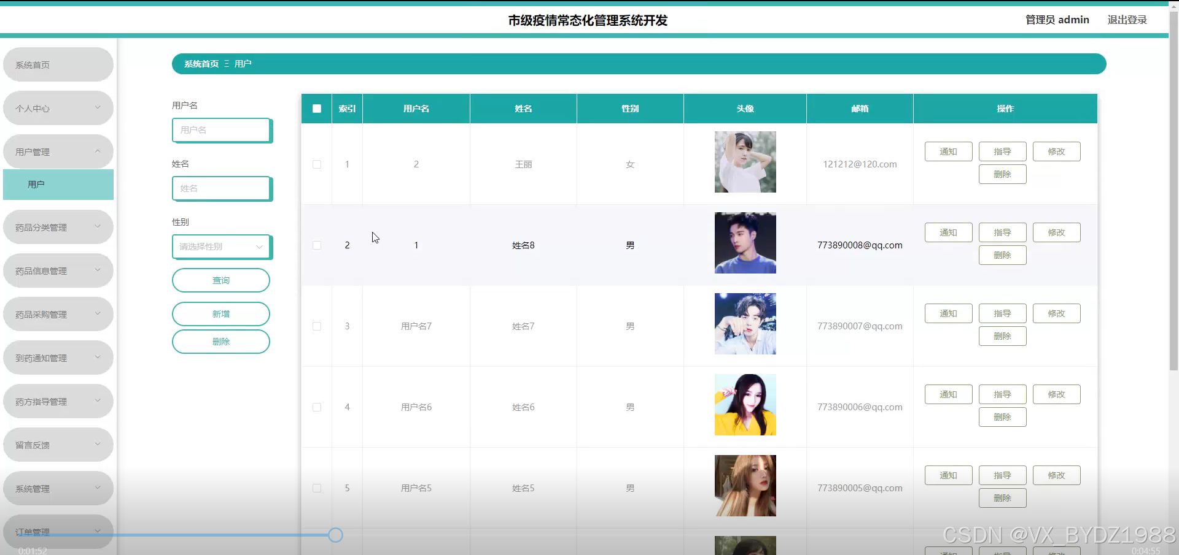The height and width of the screenshot is (555, 1179).
Task: Click the 删除 button under the filter form
Action: pyautogui.click(x=221, y=342)
